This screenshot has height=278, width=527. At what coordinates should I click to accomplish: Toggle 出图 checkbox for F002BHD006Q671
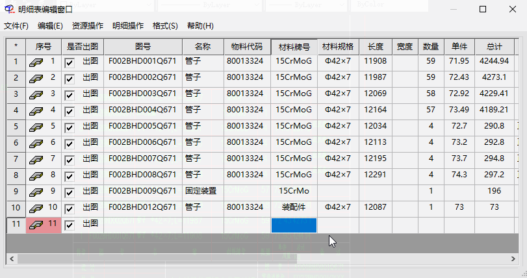(x=70, y=144)
